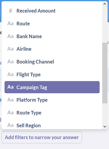
Task: Choose the Route column option
Action: [52, 24]
